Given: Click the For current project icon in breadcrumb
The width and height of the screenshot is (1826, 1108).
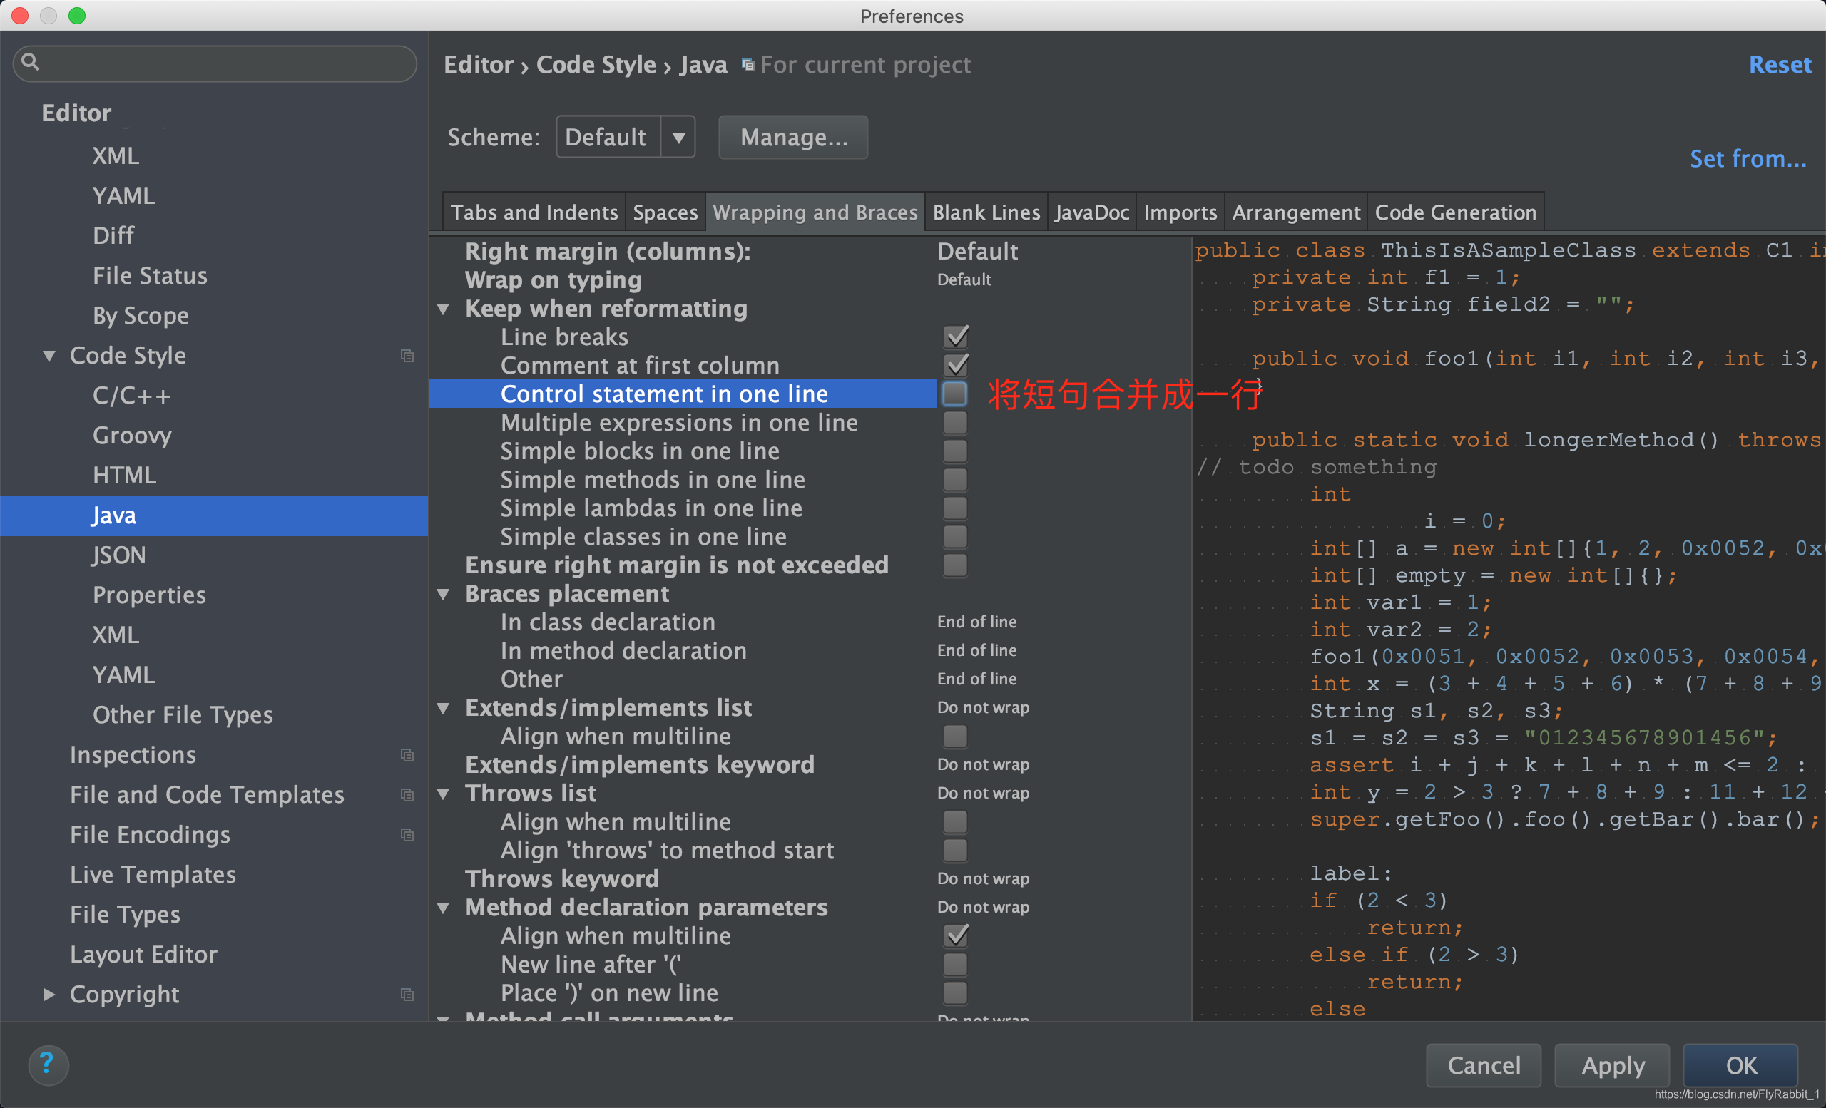Looking at the screenshot, I should 748,65.
